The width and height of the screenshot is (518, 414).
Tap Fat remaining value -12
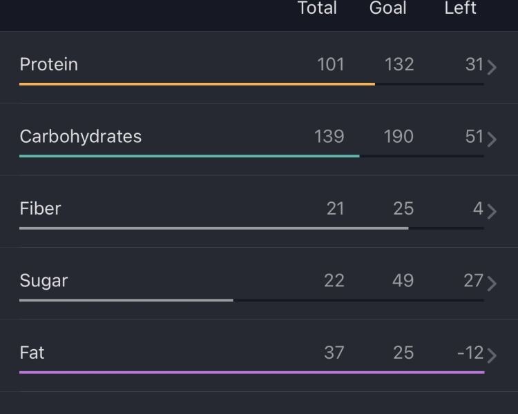click(470, 353)
